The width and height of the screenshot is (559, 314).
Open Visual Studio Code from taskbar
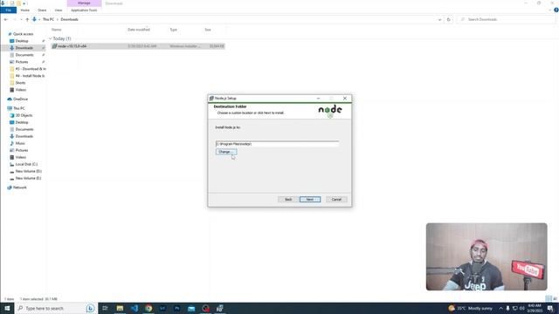click(x=135, y=308)
